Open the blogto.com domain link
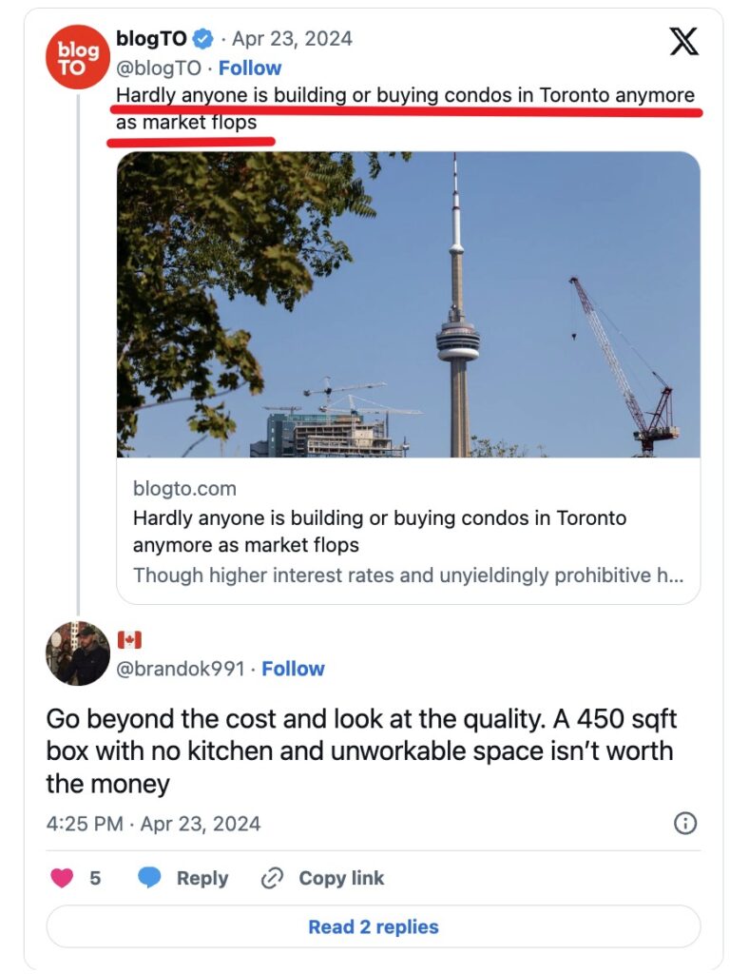The image size is (749, 974). tap(184, 489)
